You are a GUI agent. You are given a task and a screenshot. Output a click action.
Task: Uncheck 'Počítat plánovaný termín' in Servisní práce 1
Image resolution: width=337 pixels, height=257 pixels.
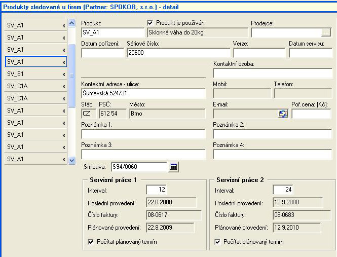91,242
